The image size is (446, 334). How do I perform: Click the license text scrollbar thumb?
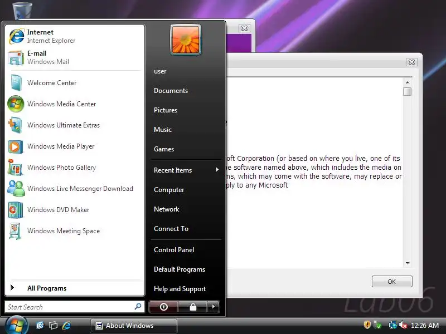pos(408,91)
